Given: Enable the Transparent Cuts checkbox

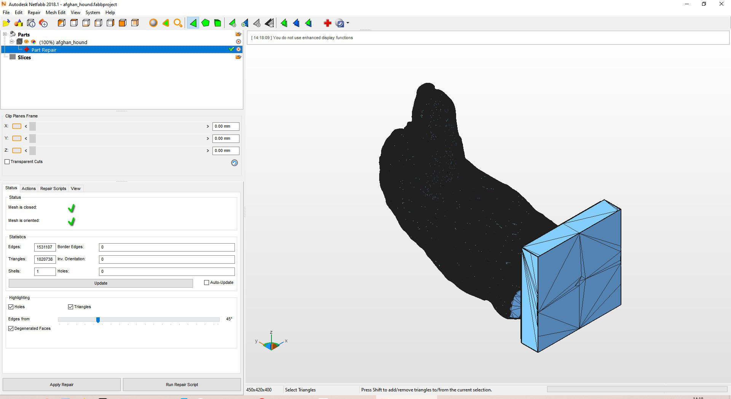Looking at the screenshot, I should (x=7, y=161).
